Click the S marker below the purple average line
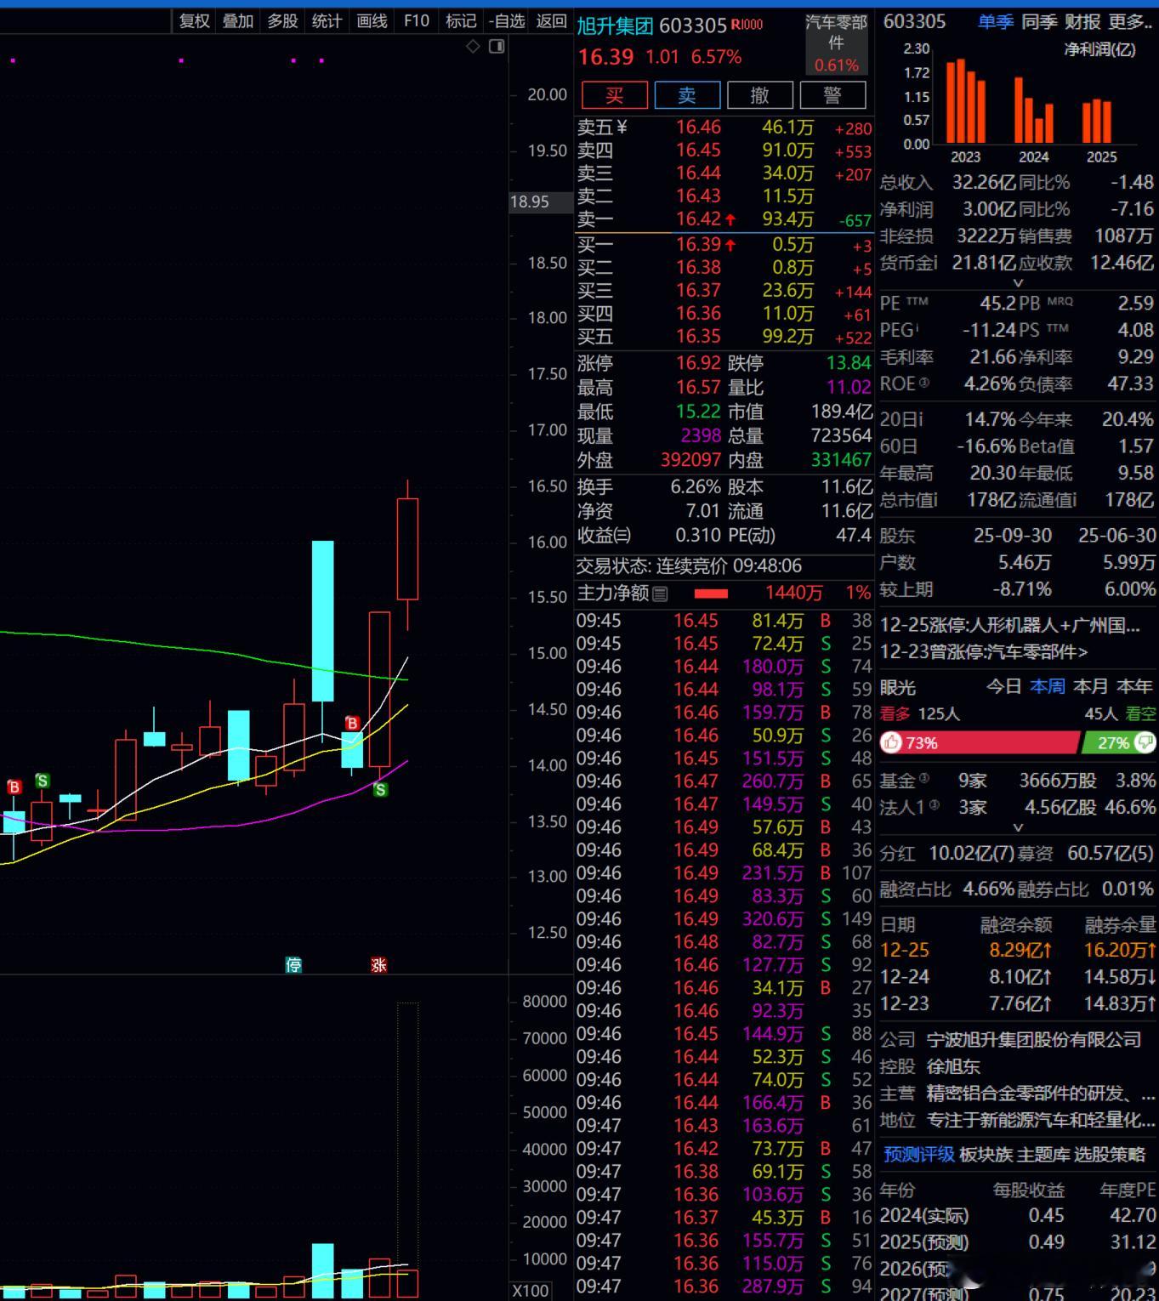The width and height of the screenshot is (1159, 1301). (x=380, y=790)
